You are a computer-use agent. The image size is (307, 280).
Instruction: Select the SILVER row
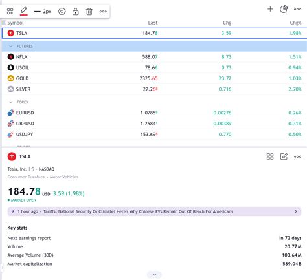(154, 89)
